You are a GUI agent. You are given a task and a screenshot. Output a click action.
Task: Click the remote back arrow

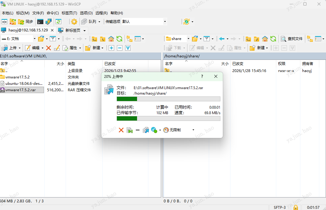pyautogui.click(x=222, y=39)
